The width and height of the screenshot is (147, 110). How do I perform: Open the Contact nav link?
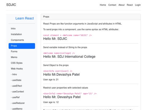point(112,5)
